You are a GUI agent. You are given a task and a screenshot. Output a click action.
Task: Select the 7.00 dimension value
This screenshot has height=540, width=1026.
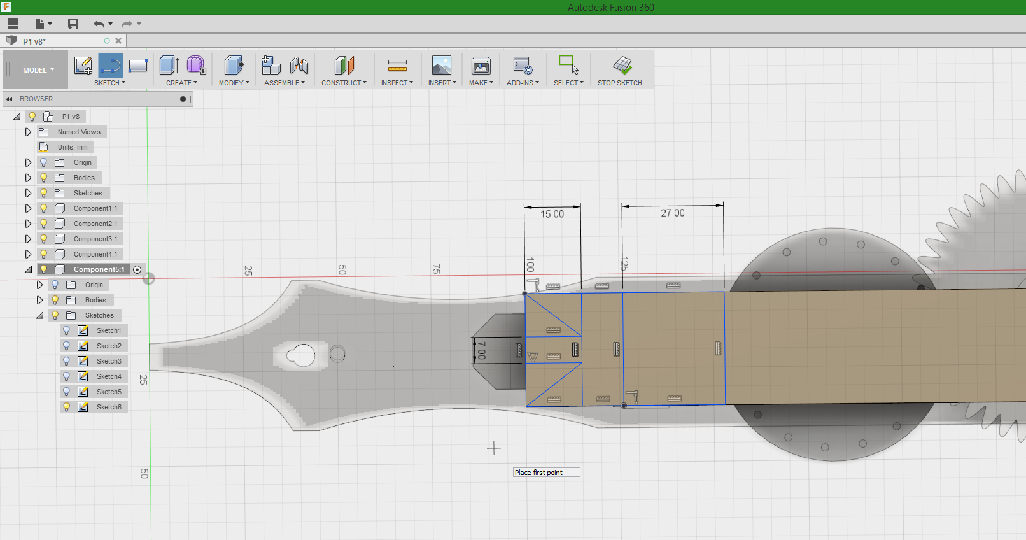(482, 350)
